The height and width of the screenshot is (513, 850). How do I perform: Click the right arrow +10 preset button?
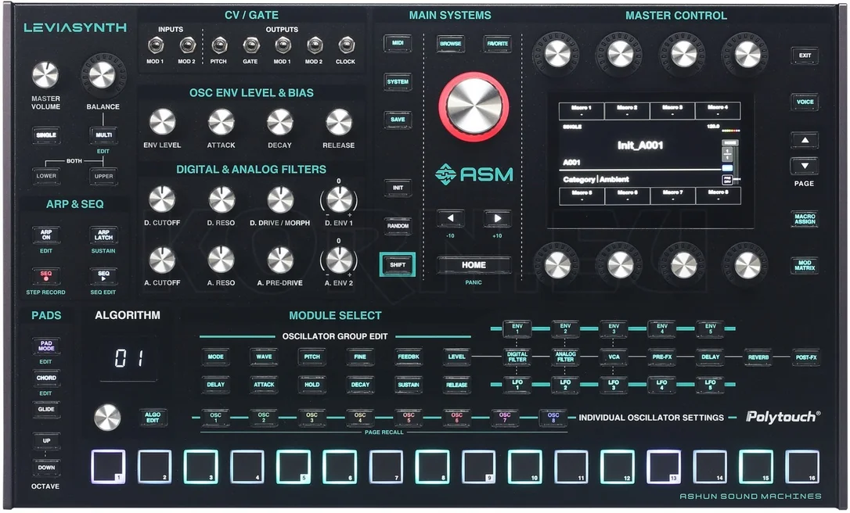(x=497, y=219)
